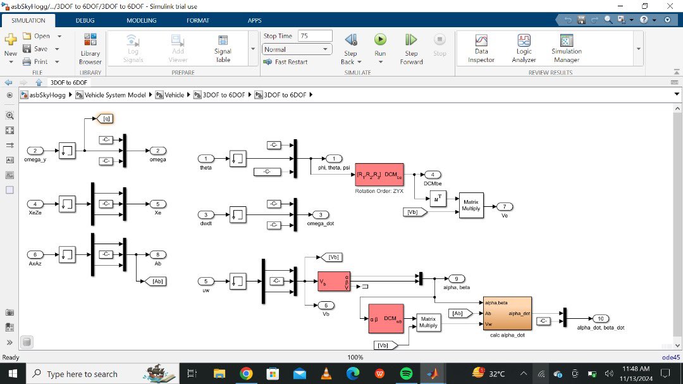The image size is (683, 384).
Task: Switch to the Debug tab
Action: click(x=85, y=20)
